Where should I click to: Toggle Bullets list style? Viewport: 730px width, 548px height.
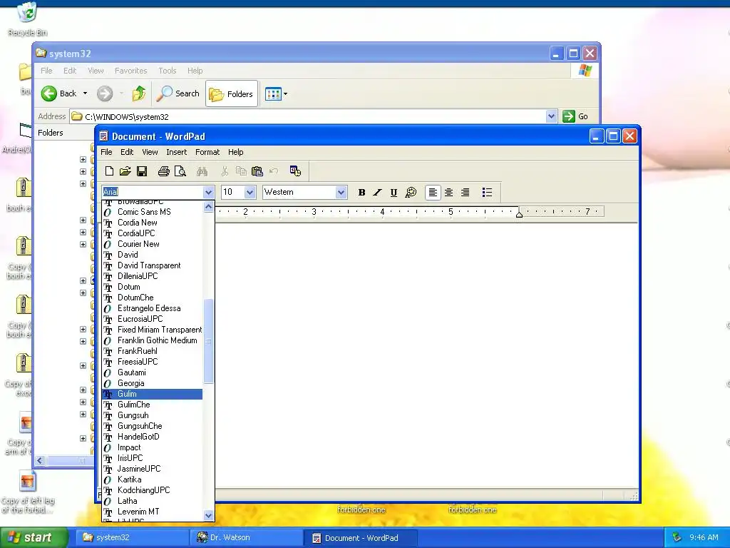pos(487,193)
